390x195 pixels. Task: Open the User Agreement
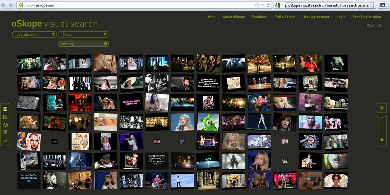click(x=316, y=17)
